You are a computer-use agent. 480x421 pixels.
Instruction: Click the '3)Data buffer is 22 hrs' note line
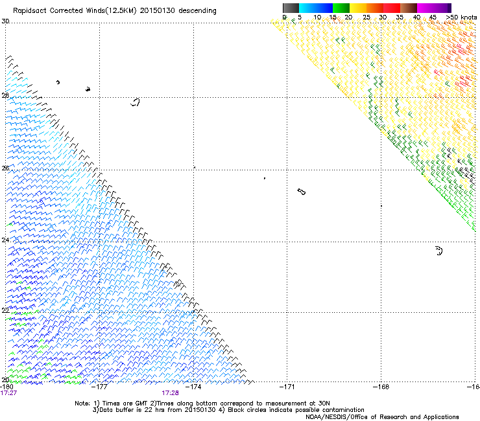pyautogui.click(x=228, y=410)
